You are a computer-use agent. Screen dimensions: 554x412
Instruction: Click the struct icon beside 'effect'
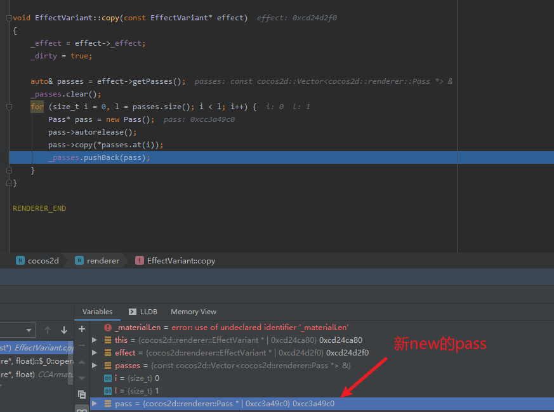click(x=108, y=352)
